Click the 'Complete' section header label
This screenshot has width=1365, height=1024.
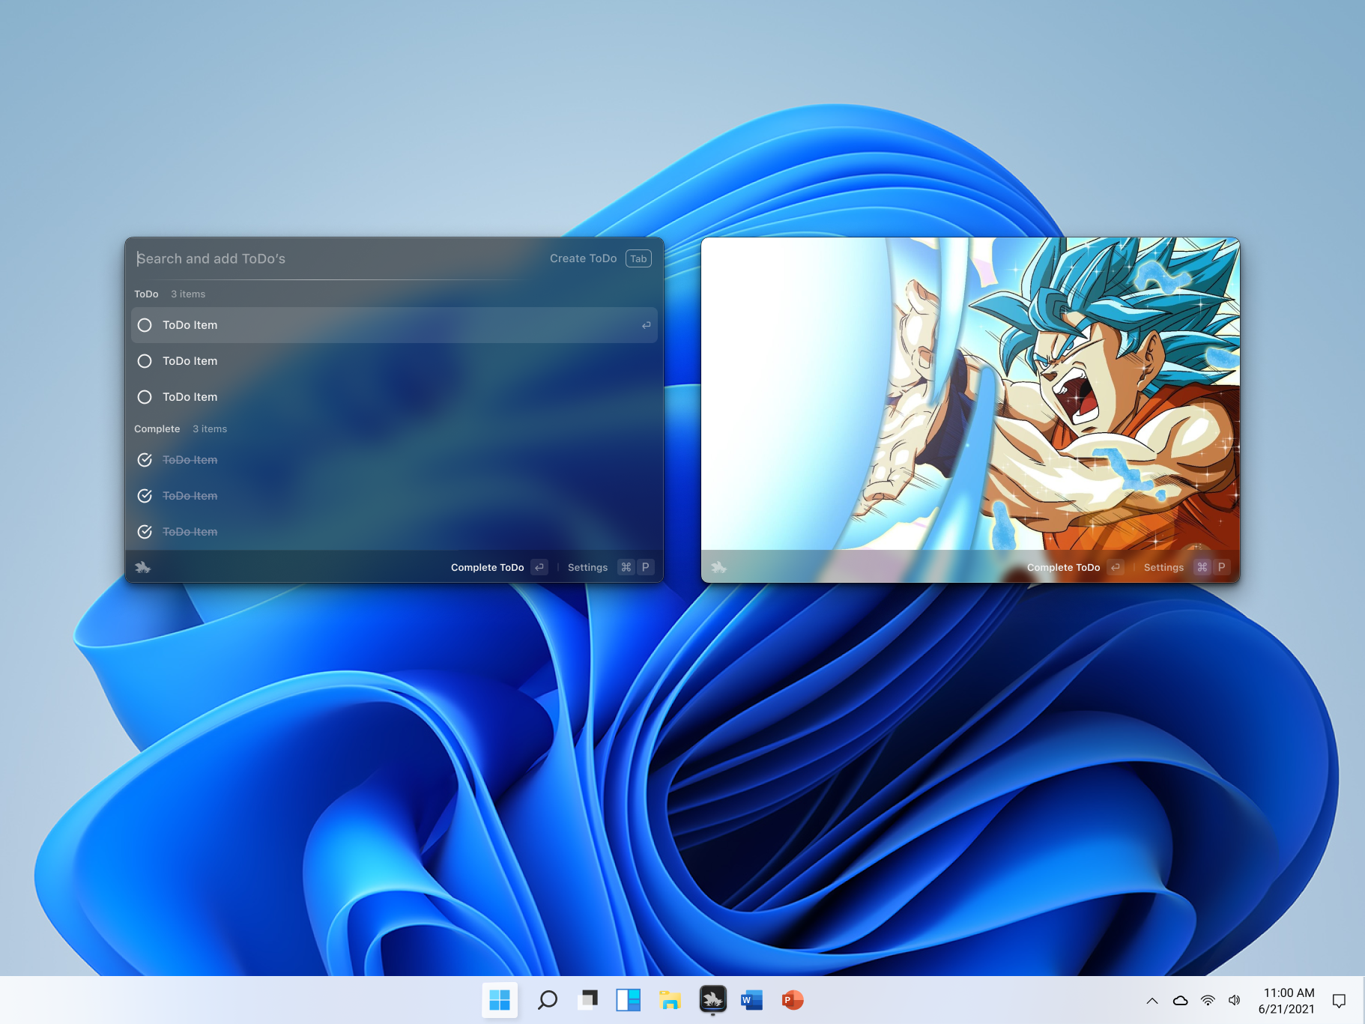157,429
